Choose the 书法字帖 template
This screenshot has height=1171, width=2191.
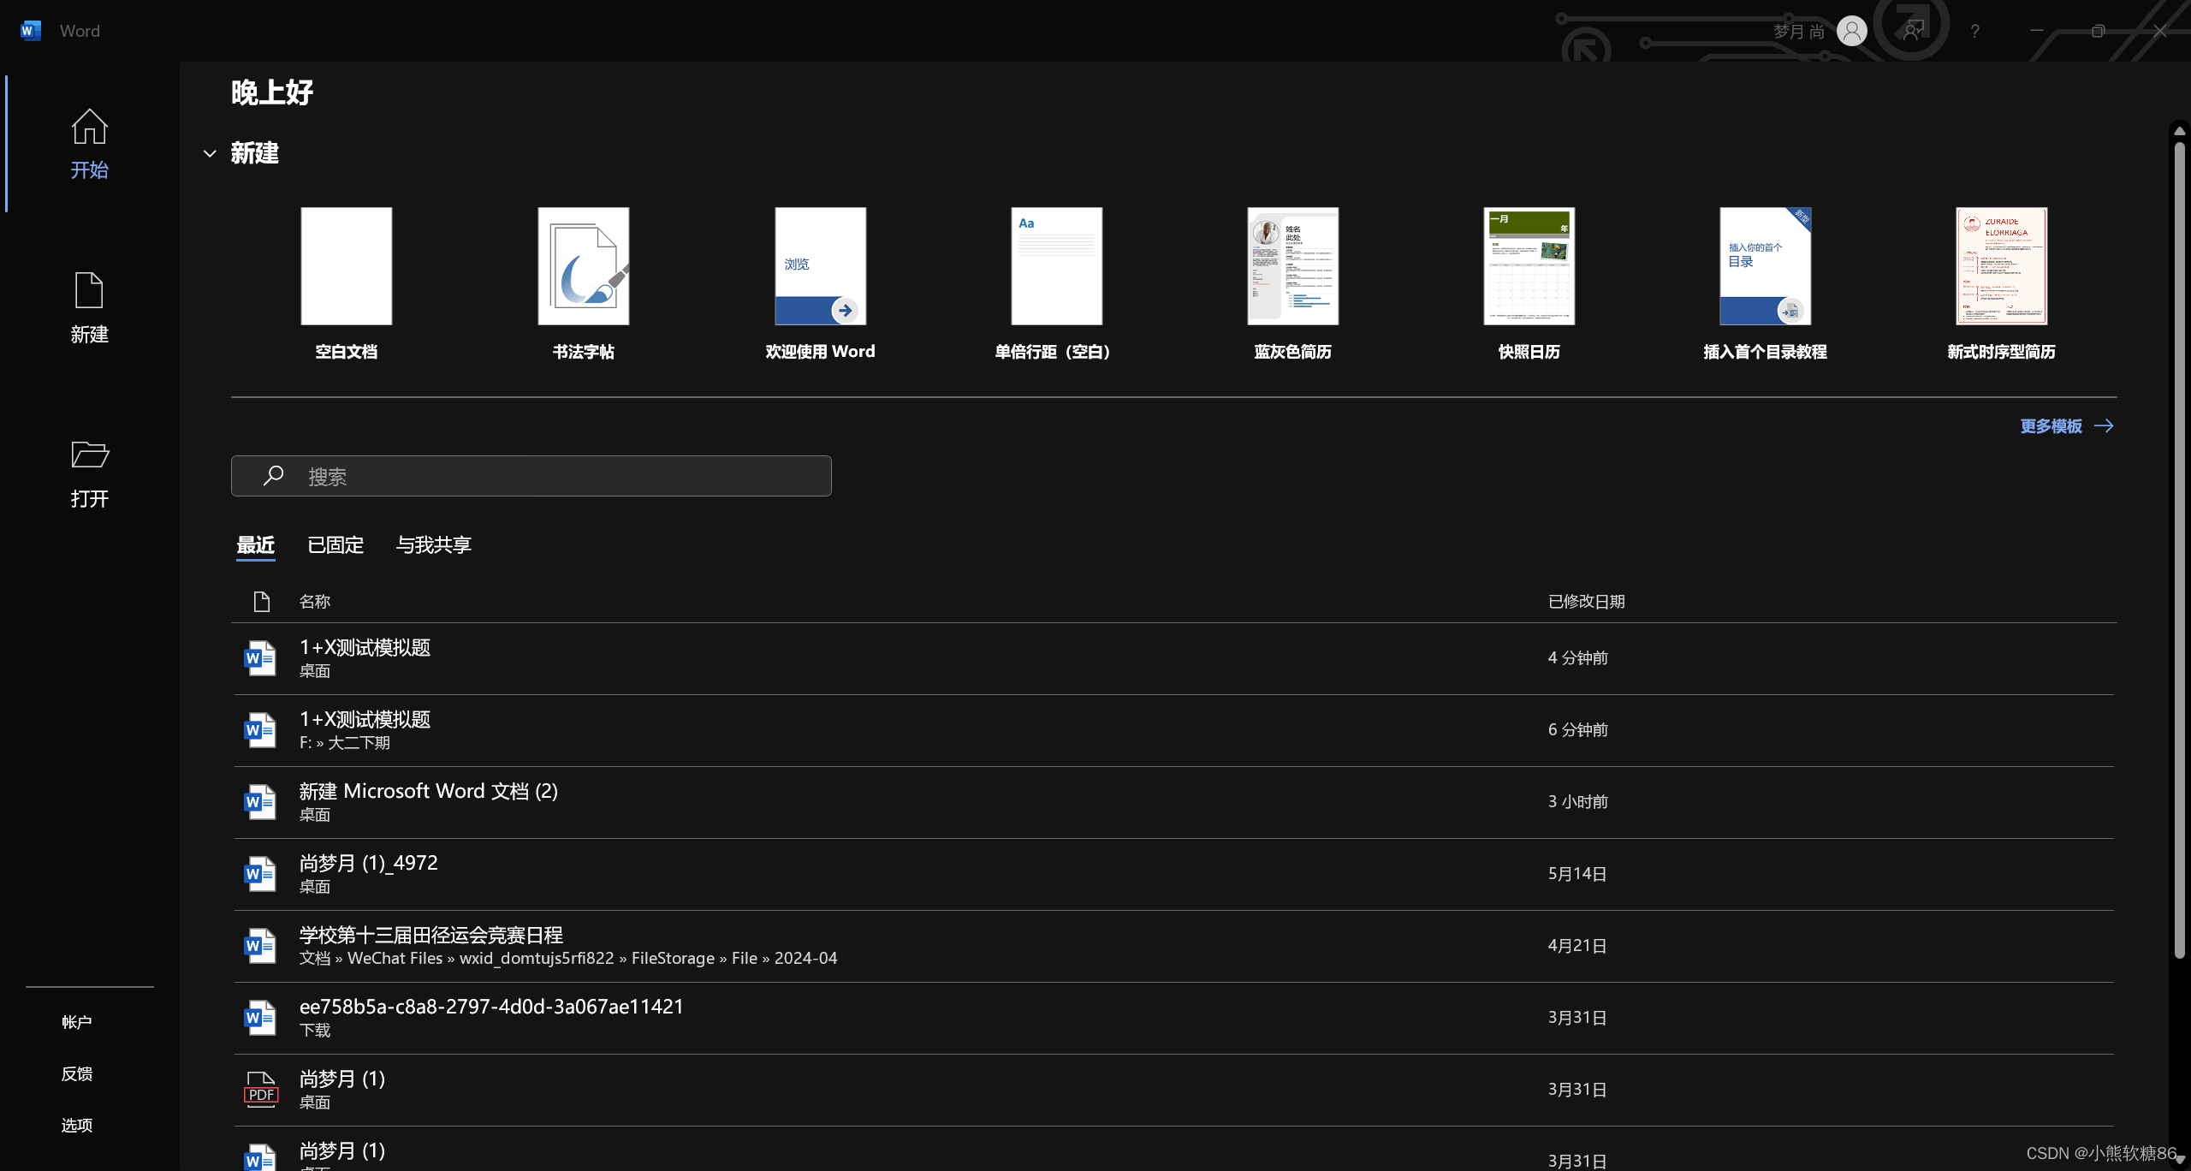pyautogui.click(x=583, y=283)
